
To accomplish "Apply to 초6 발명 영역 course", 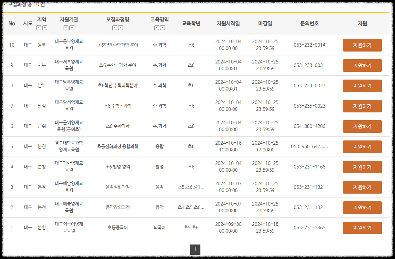I will [362, 167].
